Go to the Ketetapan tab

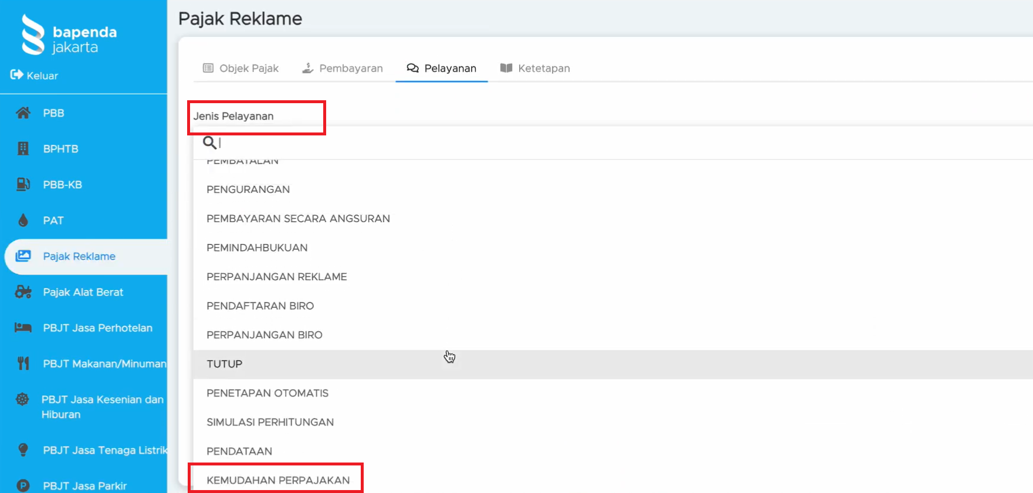tap(535, 69)
